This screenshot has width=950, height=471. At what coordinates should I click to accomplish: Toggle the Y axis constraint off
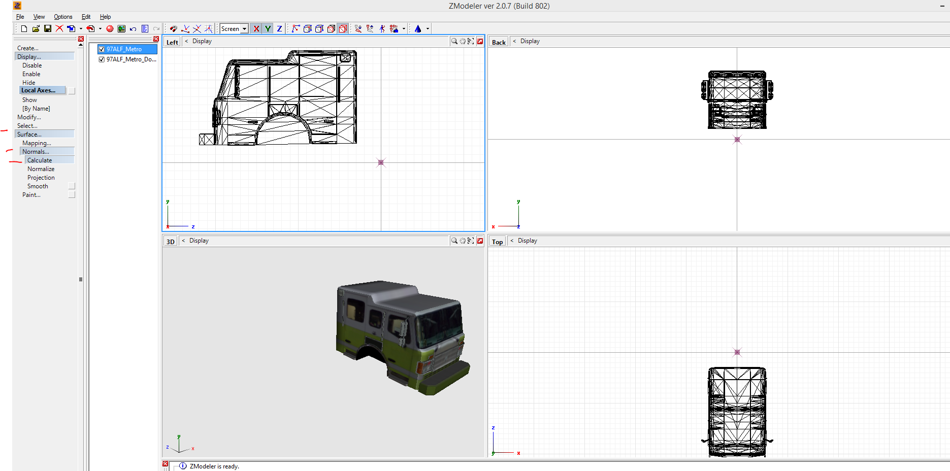tap(268, 29)
